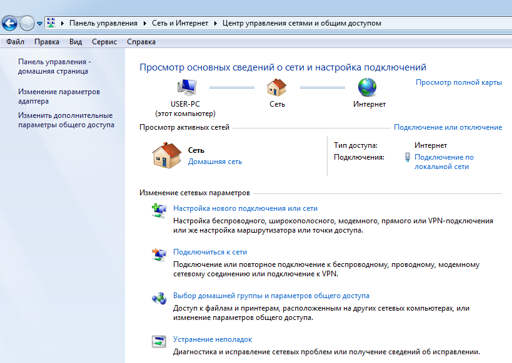Open the Файл menu
Screen dimensions: 512x363
[x=16, y=42]
